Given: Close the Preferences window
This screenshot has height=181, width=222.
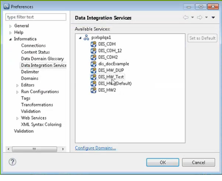Looking at the screenshot, I should pos(213,7).
